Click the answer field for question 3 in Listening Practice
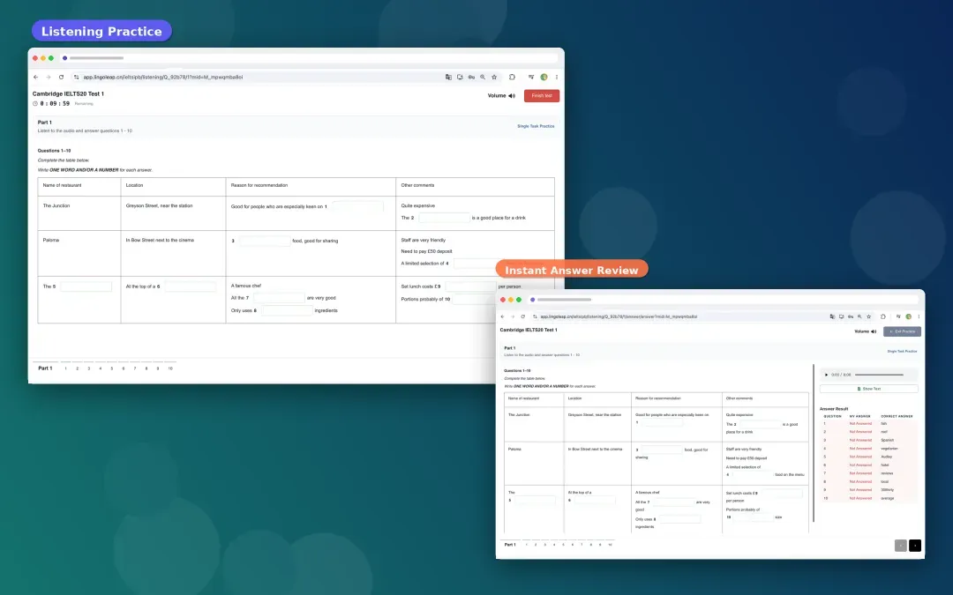This screenshot has height=595, width=953. (x=265, y=241)
